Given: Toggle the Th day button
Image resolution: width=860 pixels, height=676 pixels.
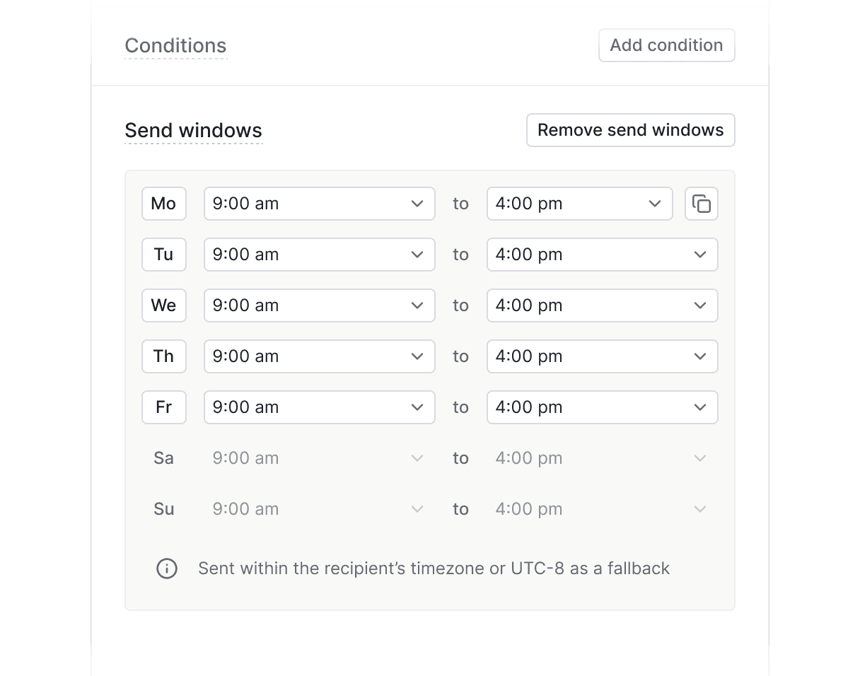Looking at the screenshot, I should click(163, 356).
